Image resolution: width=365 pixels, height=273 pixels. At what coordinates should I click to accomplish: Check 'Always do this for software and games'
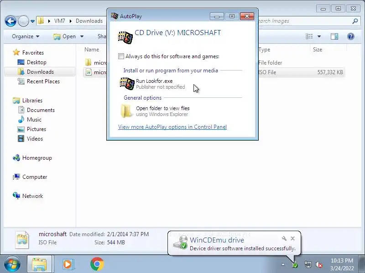(121, 56)
